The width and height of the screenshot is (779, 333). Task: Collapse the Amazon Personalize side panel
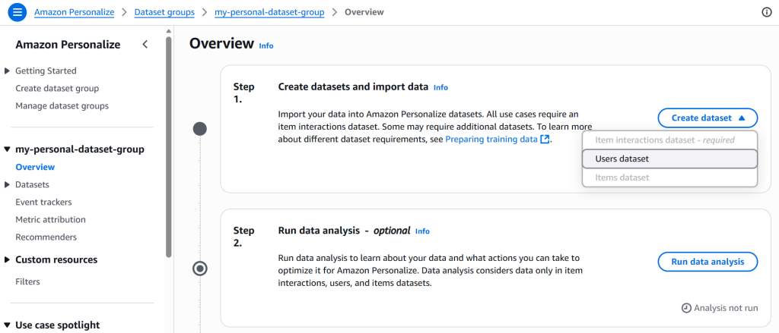[x=145, y=45]
